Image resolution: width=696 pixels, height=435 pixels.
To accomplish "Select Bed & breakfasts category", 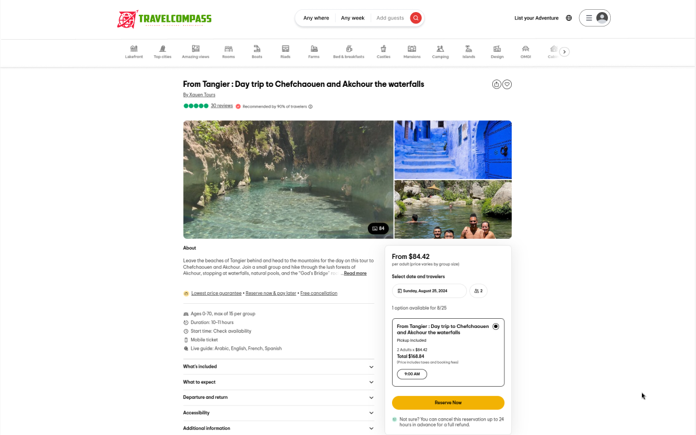I will click(x=349, y=52).
